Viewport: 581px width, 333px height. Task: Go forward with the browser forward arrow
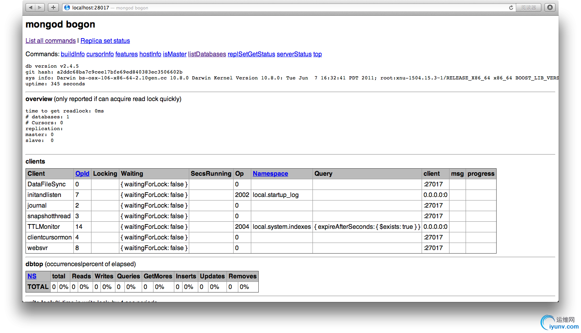(x=40, y=7)
